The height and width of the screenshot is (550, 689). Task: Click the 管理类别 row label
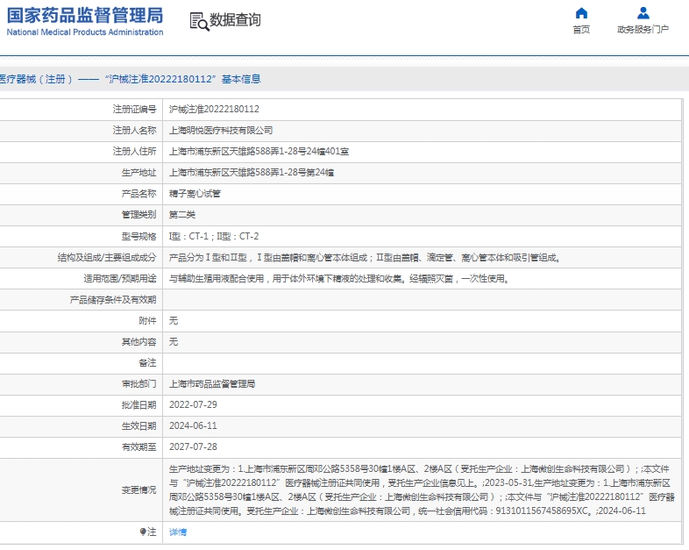click(139, 215)
